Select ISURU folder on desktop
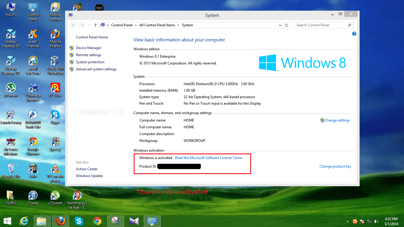This screenshot has width=404, height=227. 11,198
